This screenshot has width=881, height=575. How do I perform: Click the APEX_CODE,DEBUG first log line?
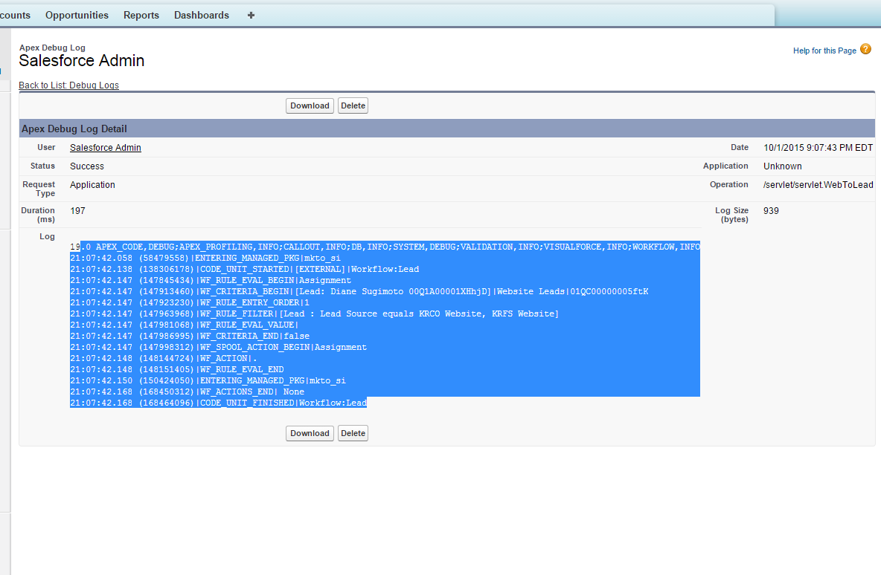(385, 247)
